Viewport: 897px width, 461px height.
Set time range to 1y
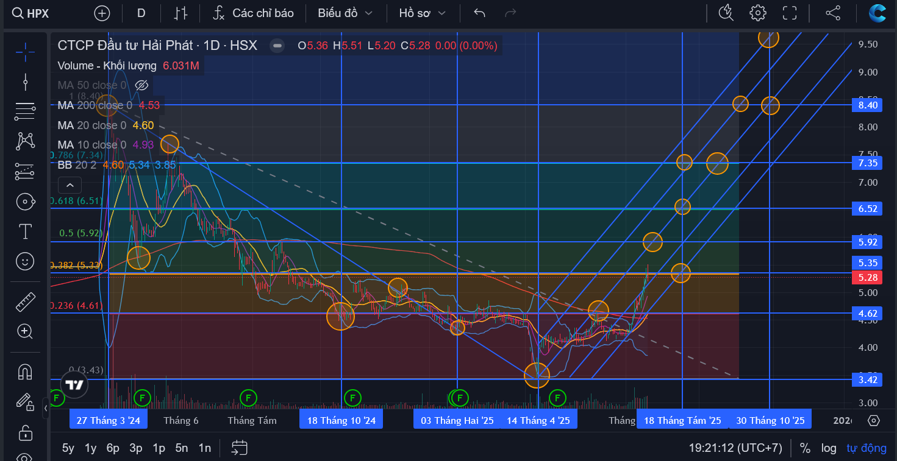tap(90, 448)
